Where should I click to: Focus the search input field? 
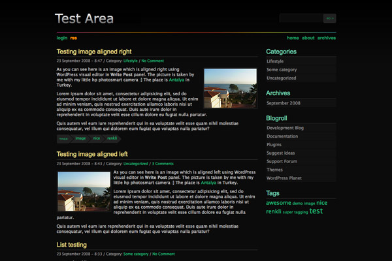tap(301, 18)
